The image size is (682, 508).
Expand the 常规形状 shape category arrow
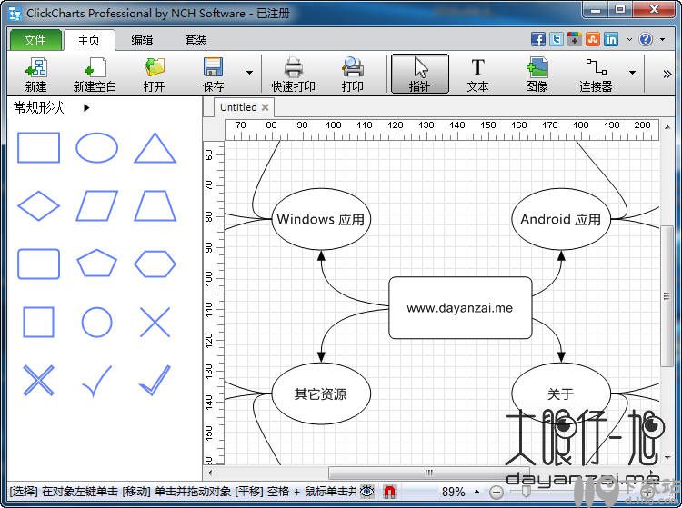(x=86, y=107)
